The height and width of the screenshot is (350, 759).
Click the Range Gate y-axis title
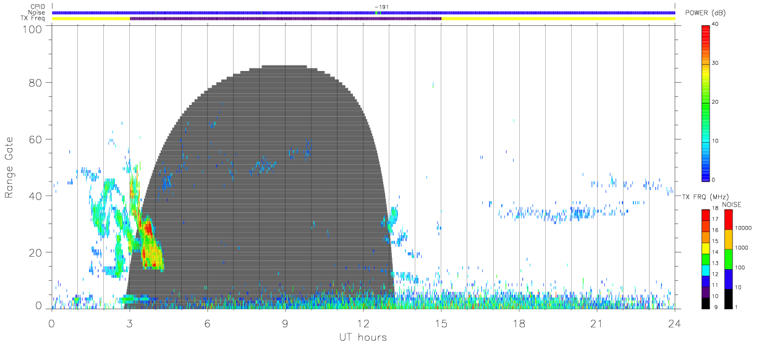point(9,167)
